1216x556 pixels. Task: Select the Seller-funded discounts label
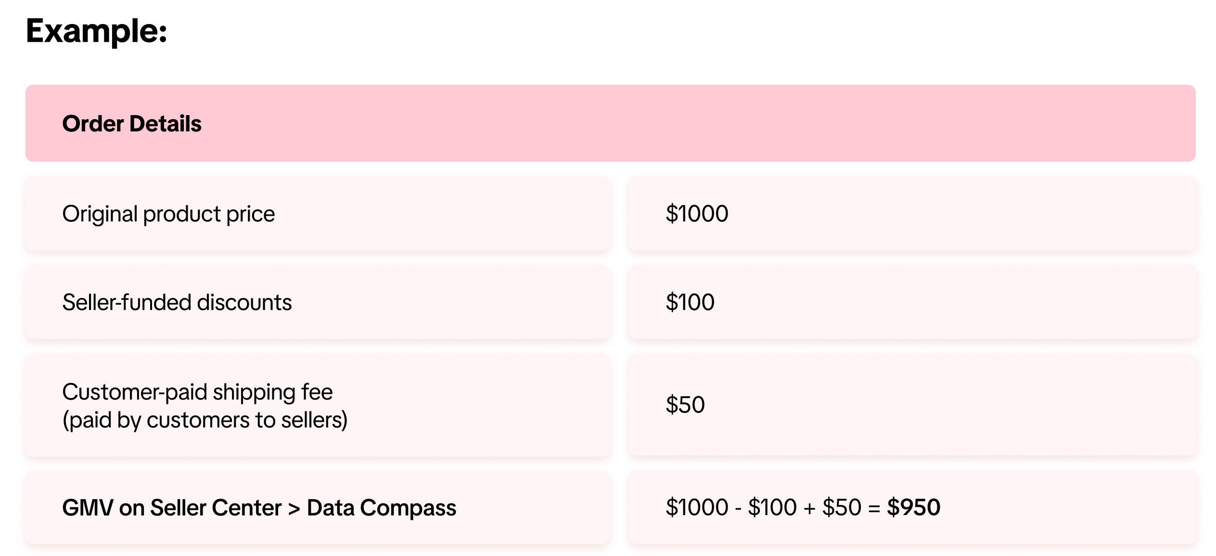point(177,303)
